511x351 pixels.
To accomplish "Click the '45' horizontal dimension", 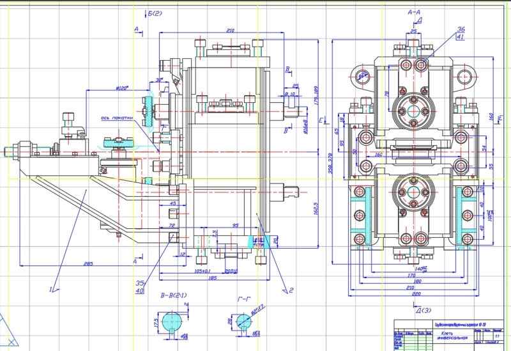I will (x=172, y=203).
